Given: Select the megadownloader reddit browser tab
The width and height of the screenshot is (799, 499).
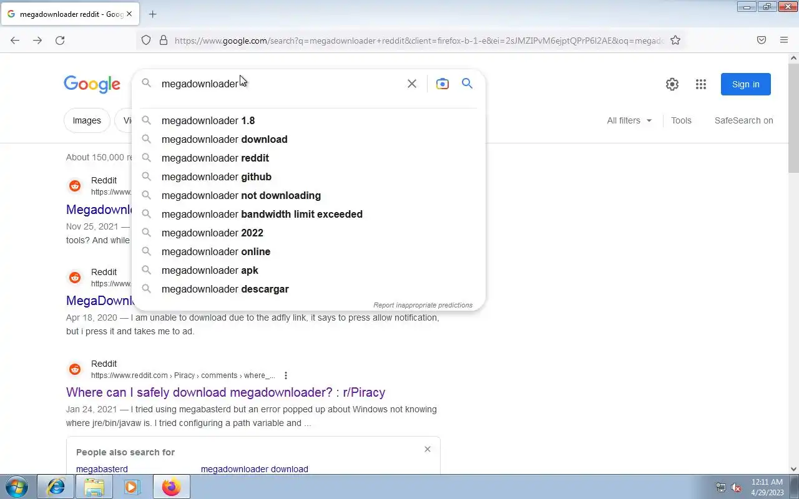Looking at the screenshot, I should (x=71, y=14).
